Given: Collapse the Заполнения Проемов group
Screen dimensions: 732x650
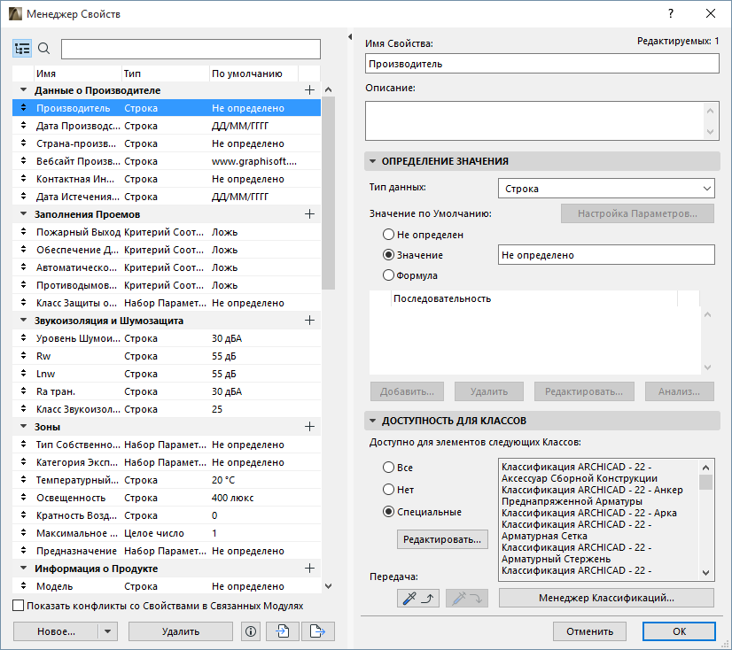Looking at the screenshot, I should [x=23, y=214].
